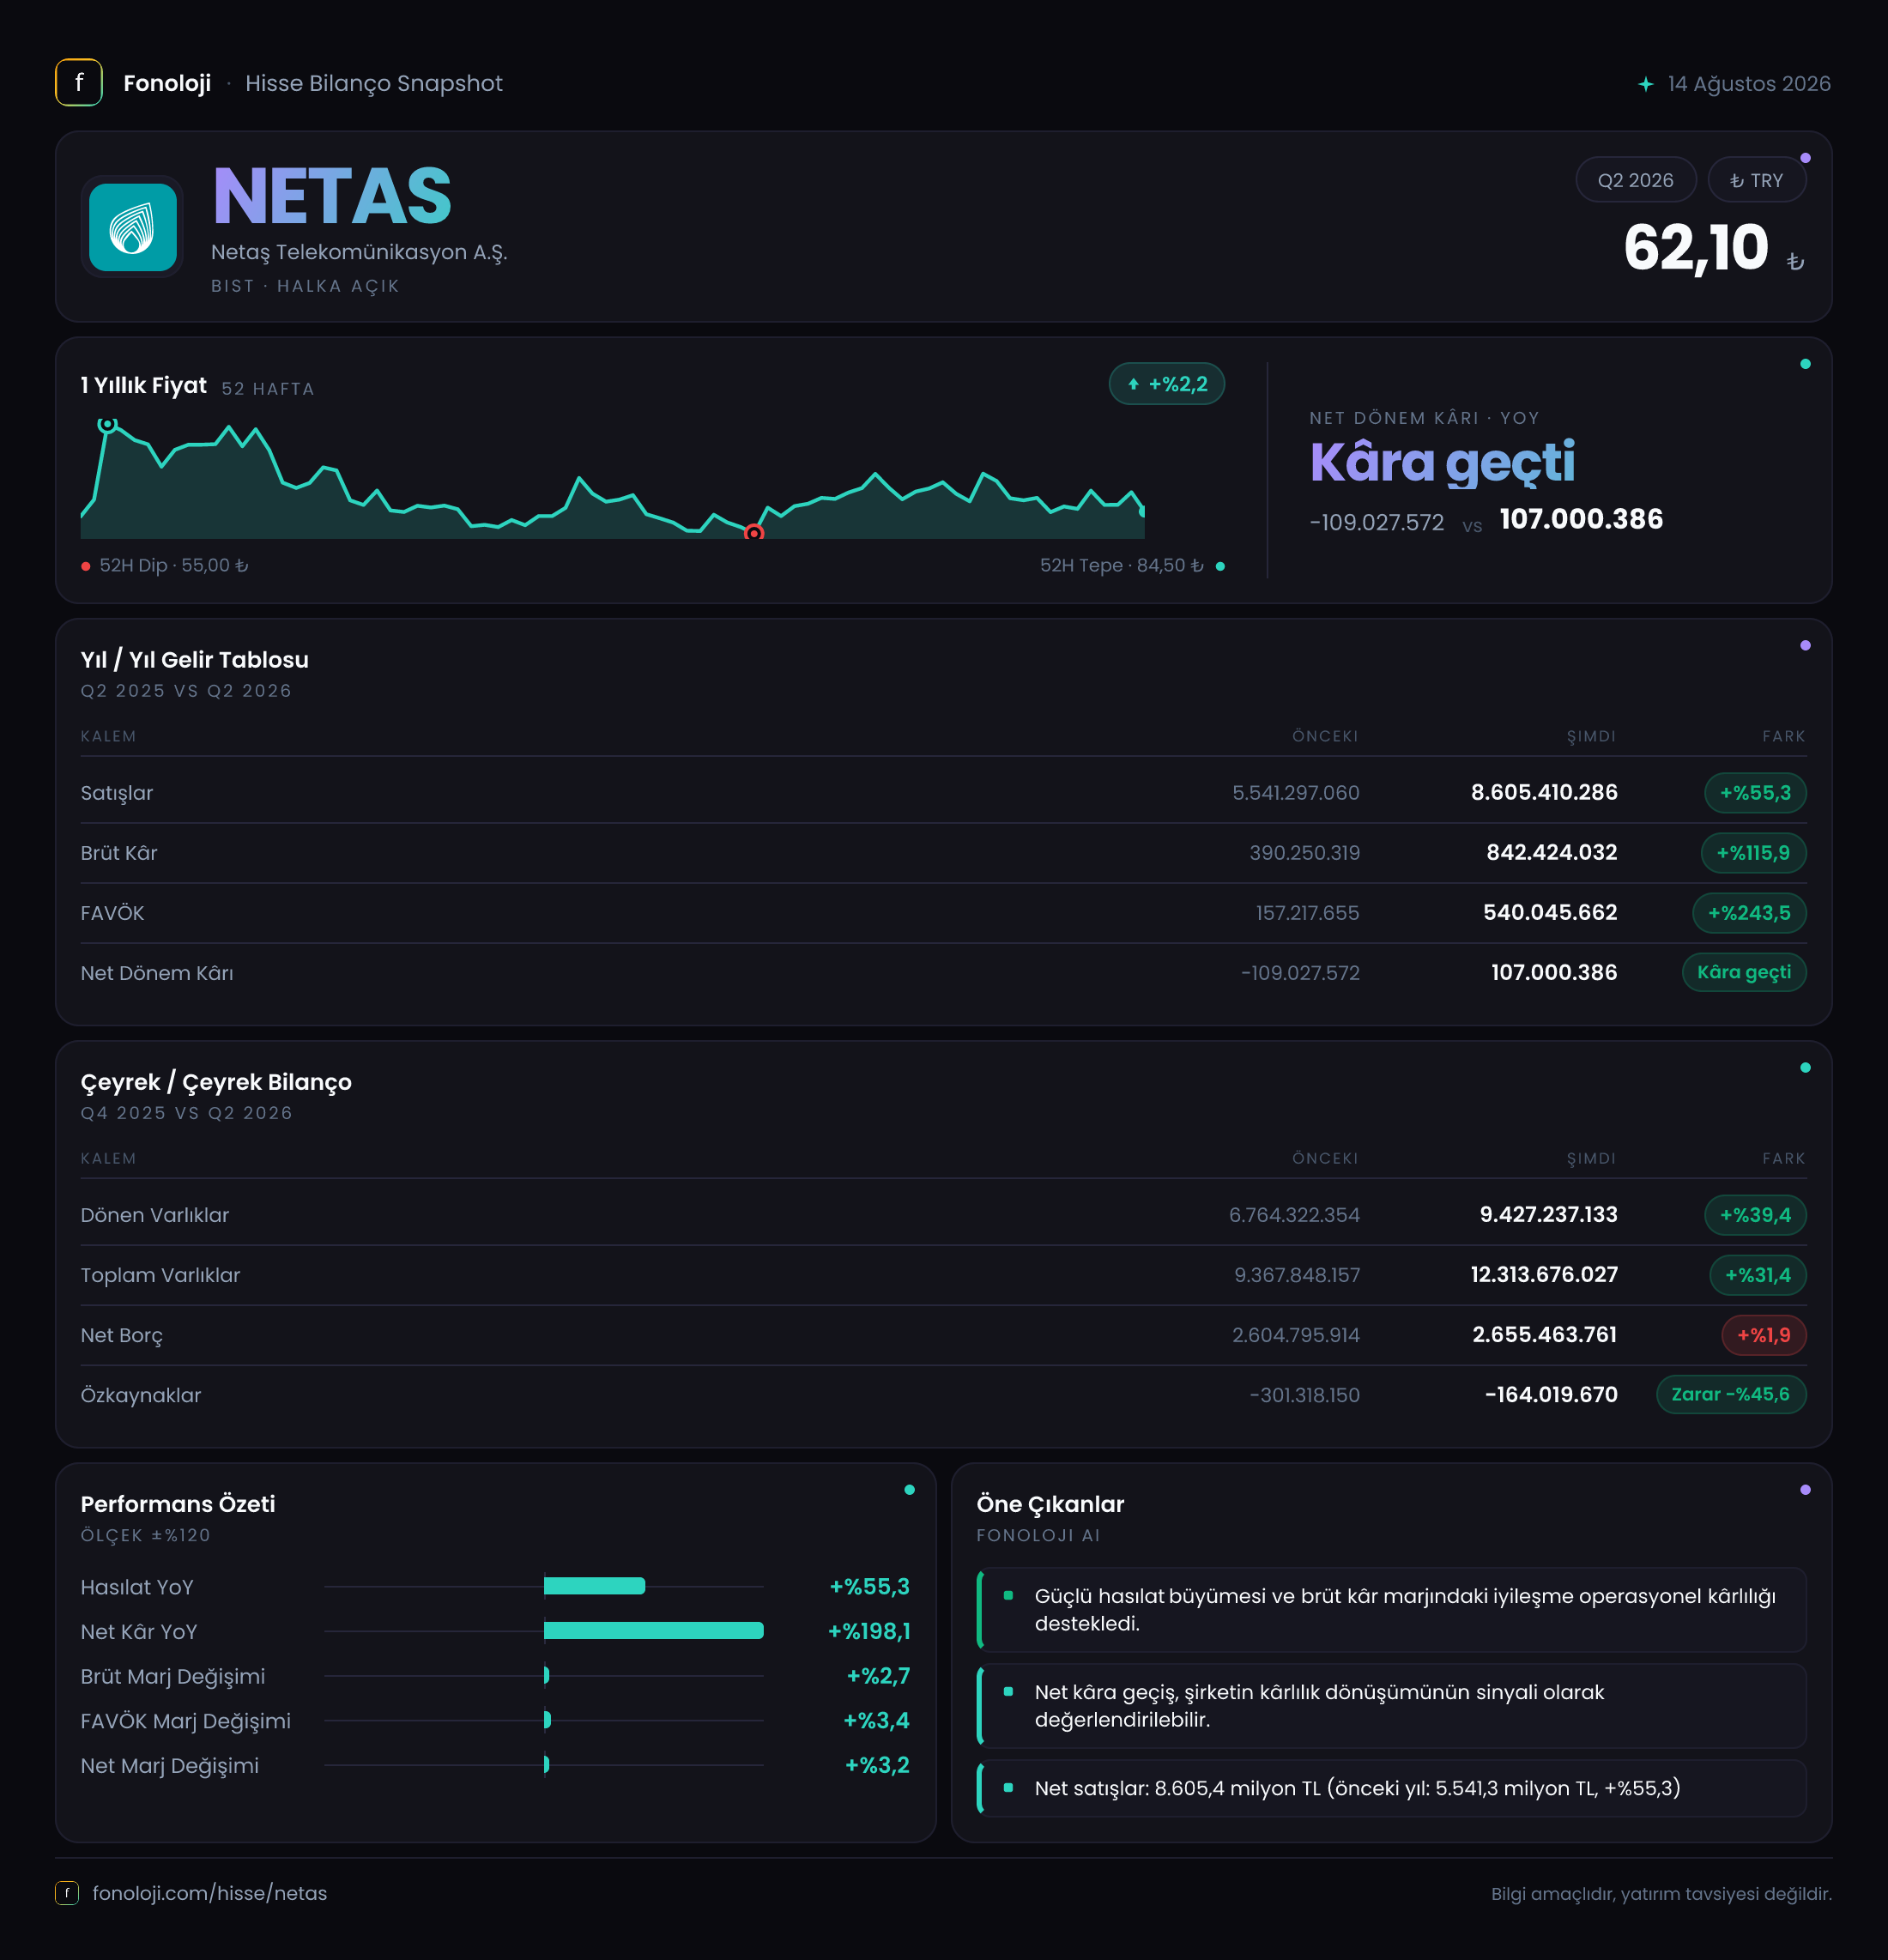Image resolution: width=1888 pixels, height=1960 pixels.
Task: Click the sparkle icon beside the date
Action: pos(1645,84)
